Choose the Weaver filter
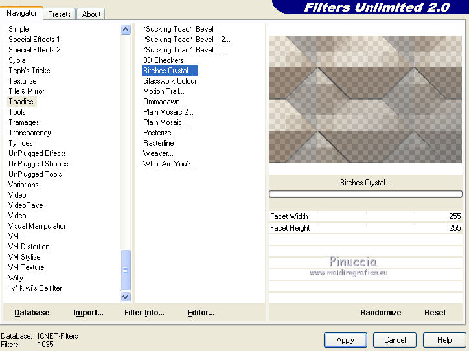The width and height of the screenshot is (469, 351). click(x=158, y=153)
